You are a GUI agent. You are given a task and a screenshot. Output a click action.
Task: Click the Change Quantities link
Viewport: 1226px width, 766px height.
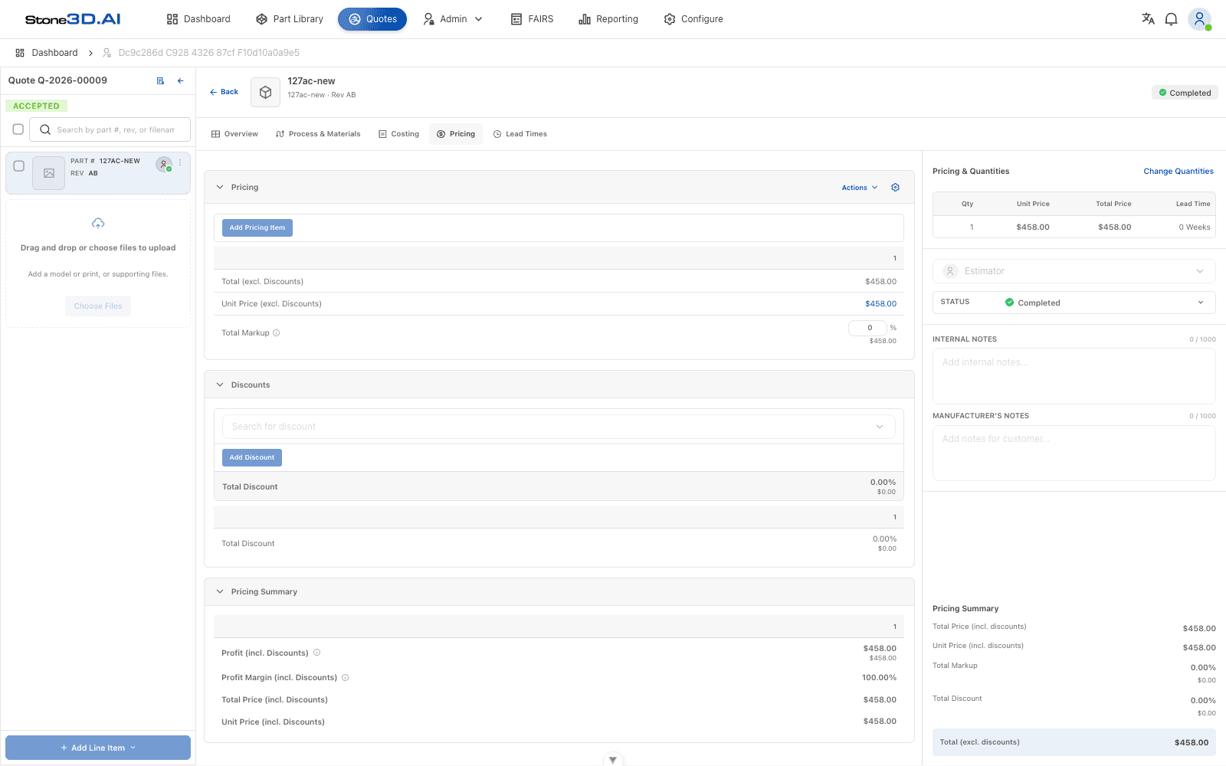pyautogui.click(x=1178, y=172)
